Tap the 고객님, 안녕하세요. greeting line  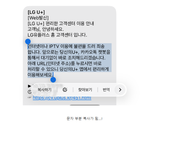pos(46,29)
